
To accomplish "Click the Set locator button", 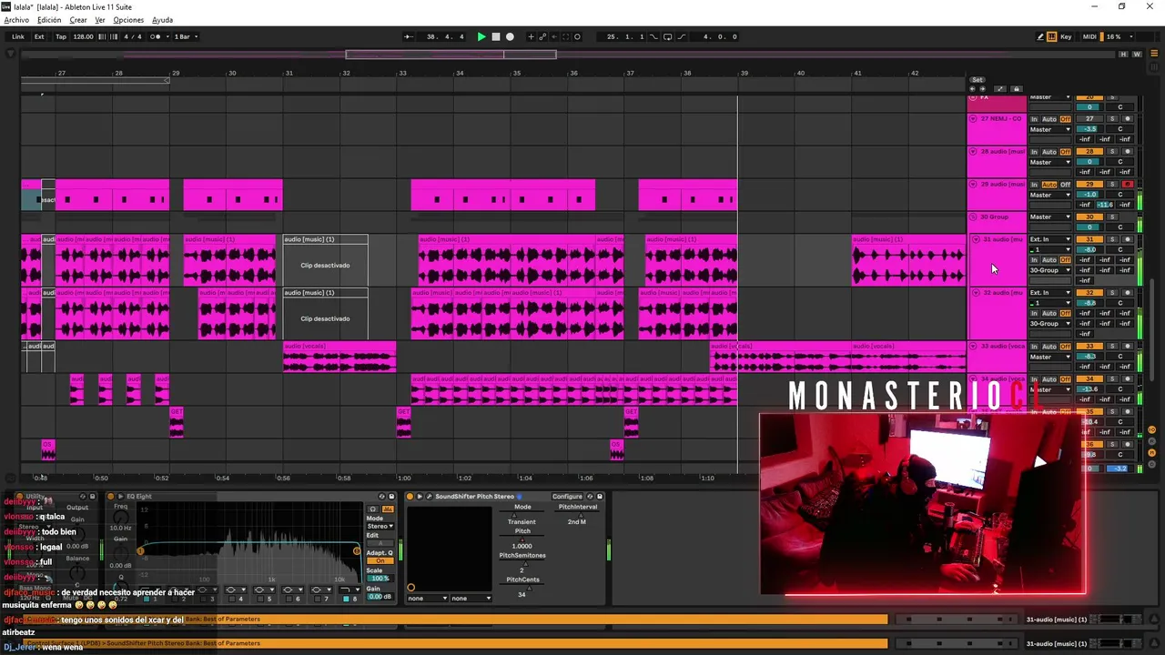I will [978, 80].
